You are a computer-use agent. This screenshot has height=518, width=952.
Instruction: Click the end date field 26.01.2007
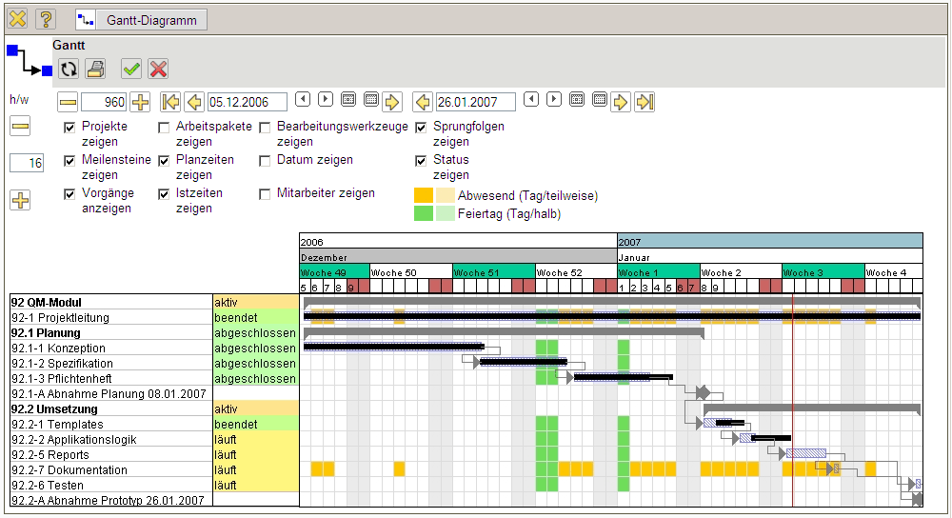pos(475,102)
